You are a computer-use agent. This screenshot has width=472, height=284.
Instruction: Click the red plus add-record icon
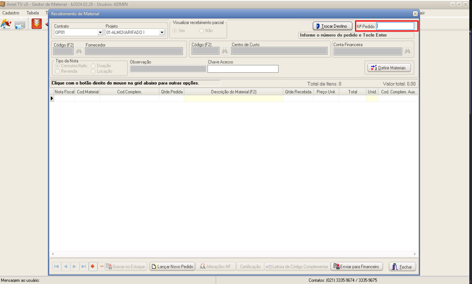(x=92, y=267)
